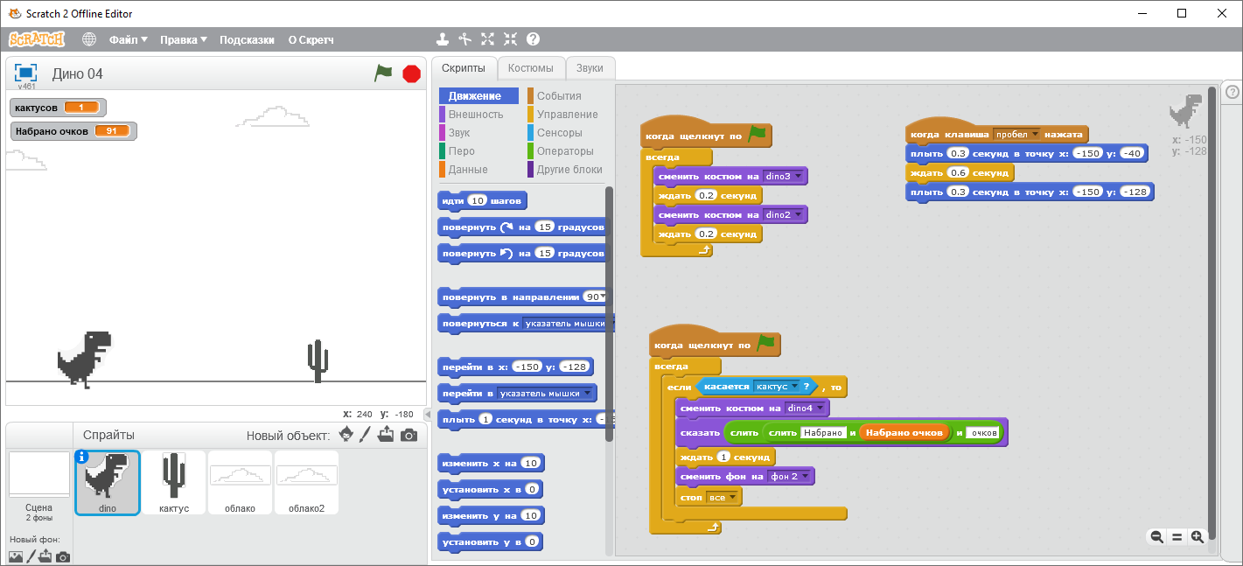Select the Grow sprite tool
The height and width of the screenshot is (566, 1243).
pyautogui.click(x=488, y=39)
